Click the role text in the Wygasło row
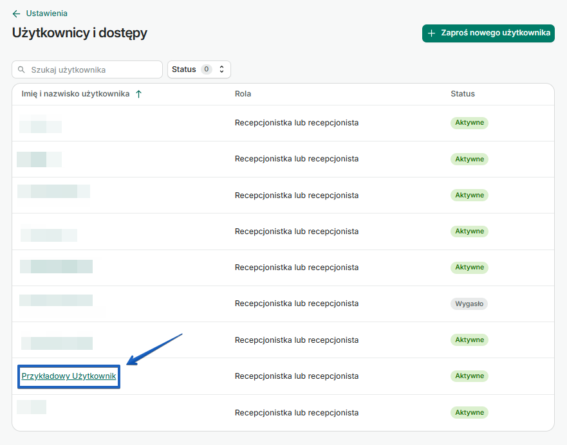This screenshot has width=567, height=445. coord(296,304)
